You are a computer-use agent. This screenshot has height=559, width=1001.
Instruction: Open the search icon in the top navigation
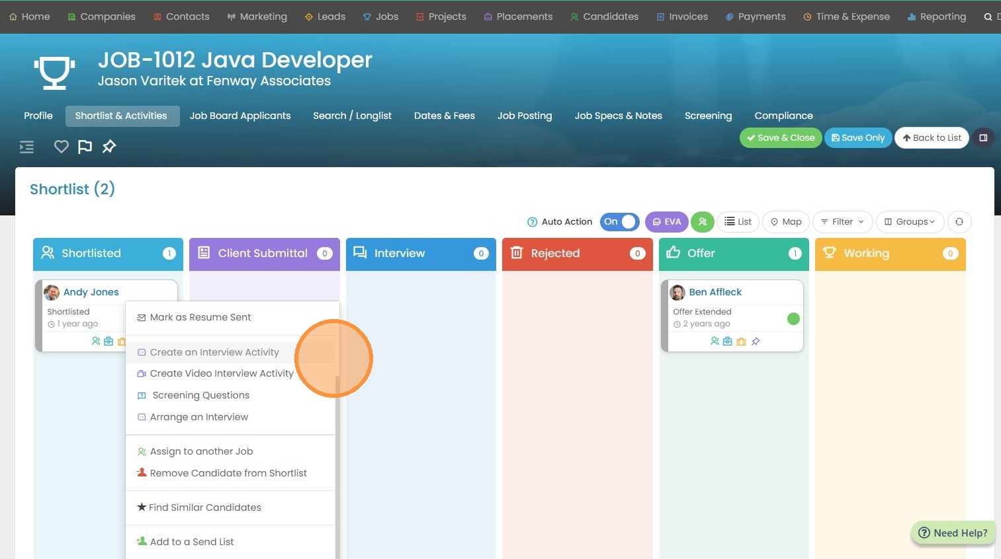(x=988, y=17)
